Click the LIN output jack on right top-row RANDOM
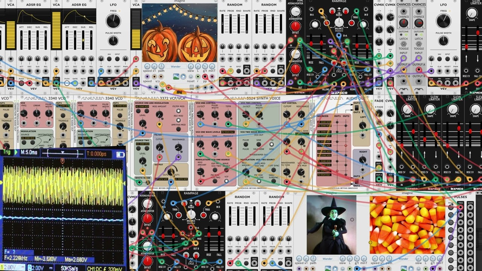This screenshot has width=482, height=271. click(x=264, y=83)
